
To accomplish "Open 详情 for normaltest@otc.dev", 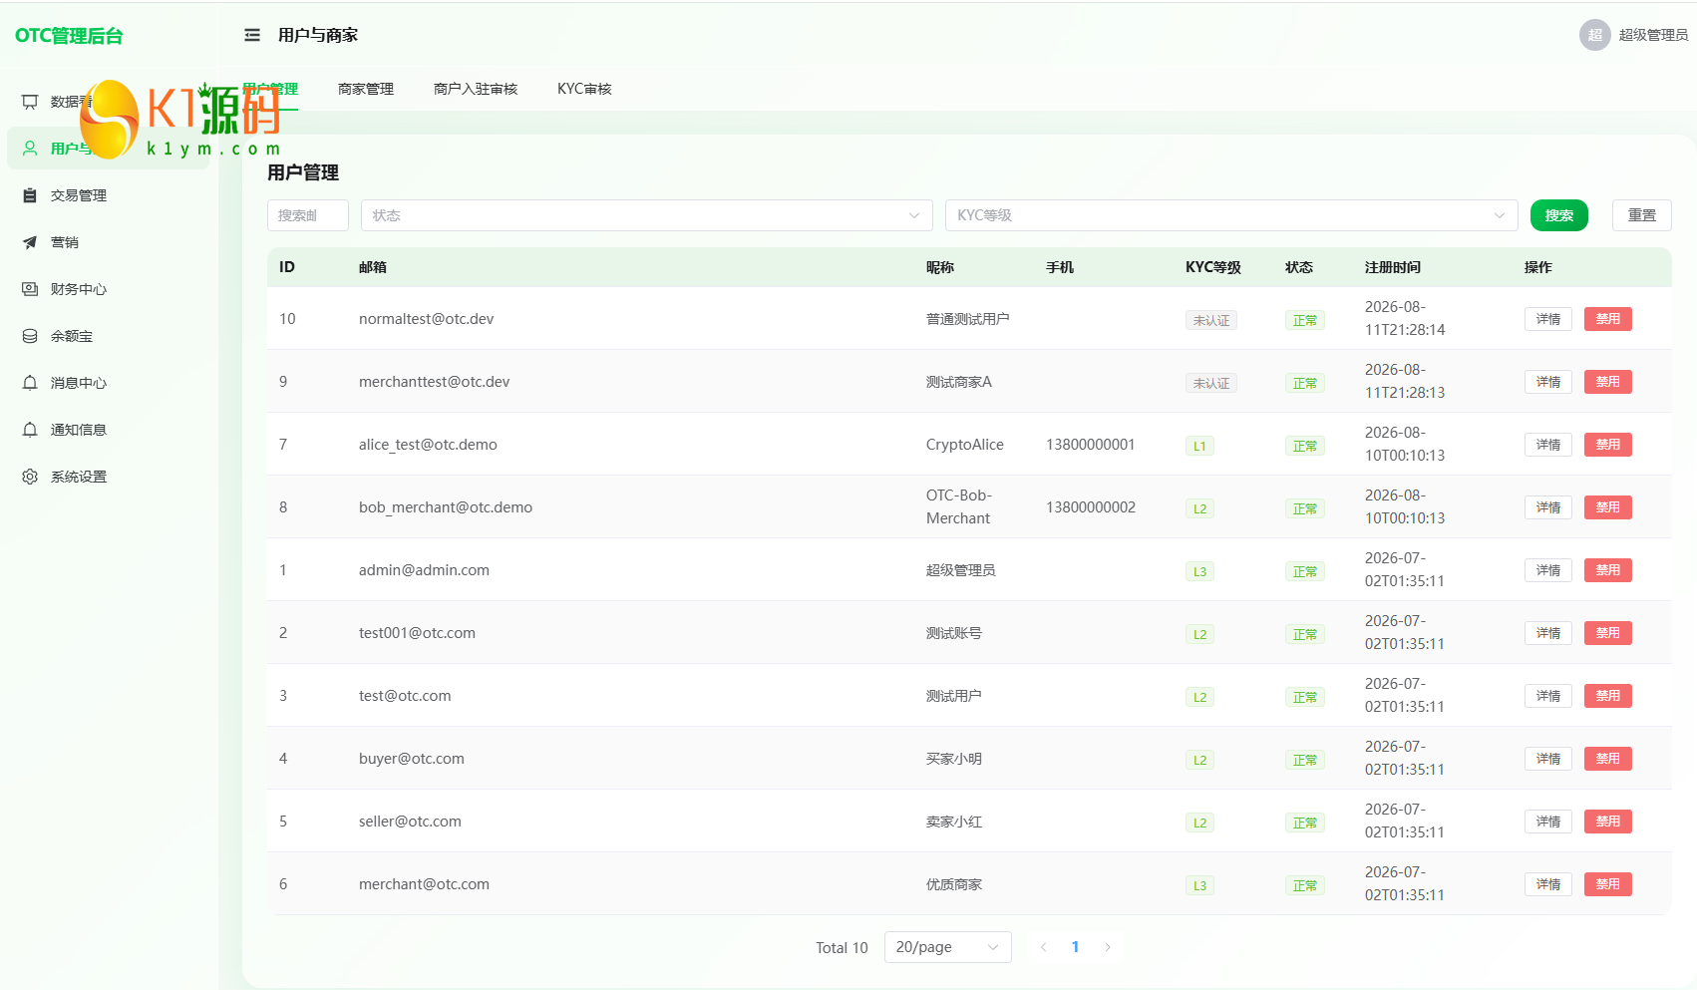I will pos(1548,319).
